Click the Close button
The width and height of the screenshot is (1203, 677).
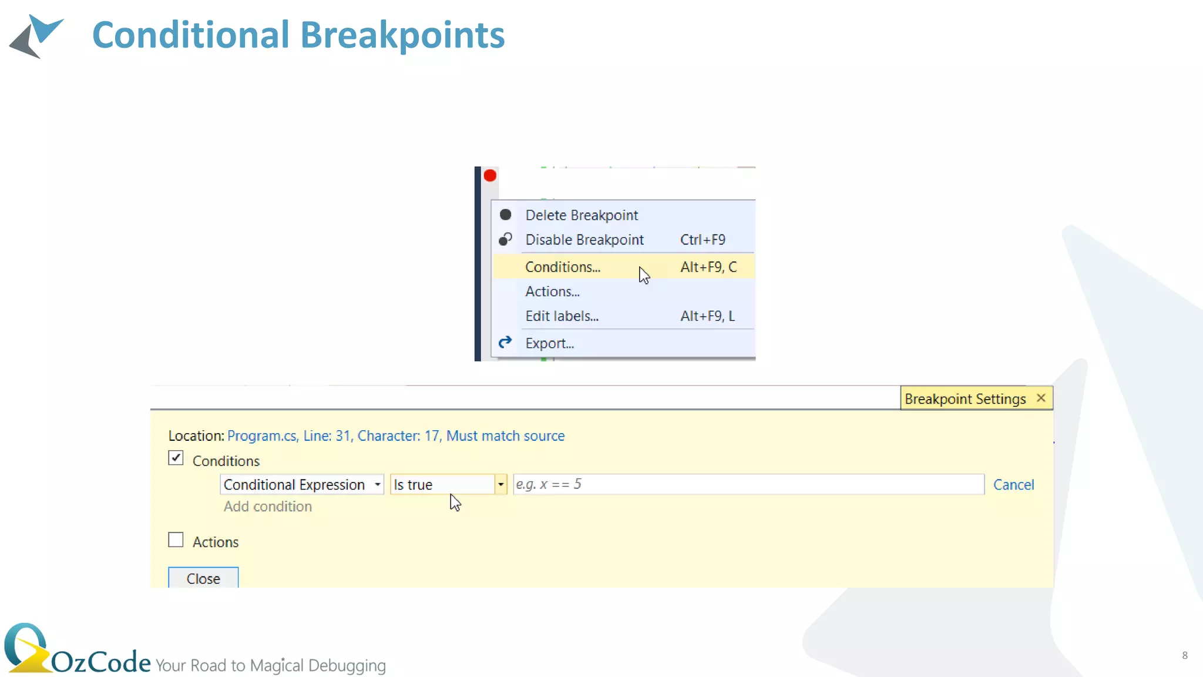pos(203,578)
